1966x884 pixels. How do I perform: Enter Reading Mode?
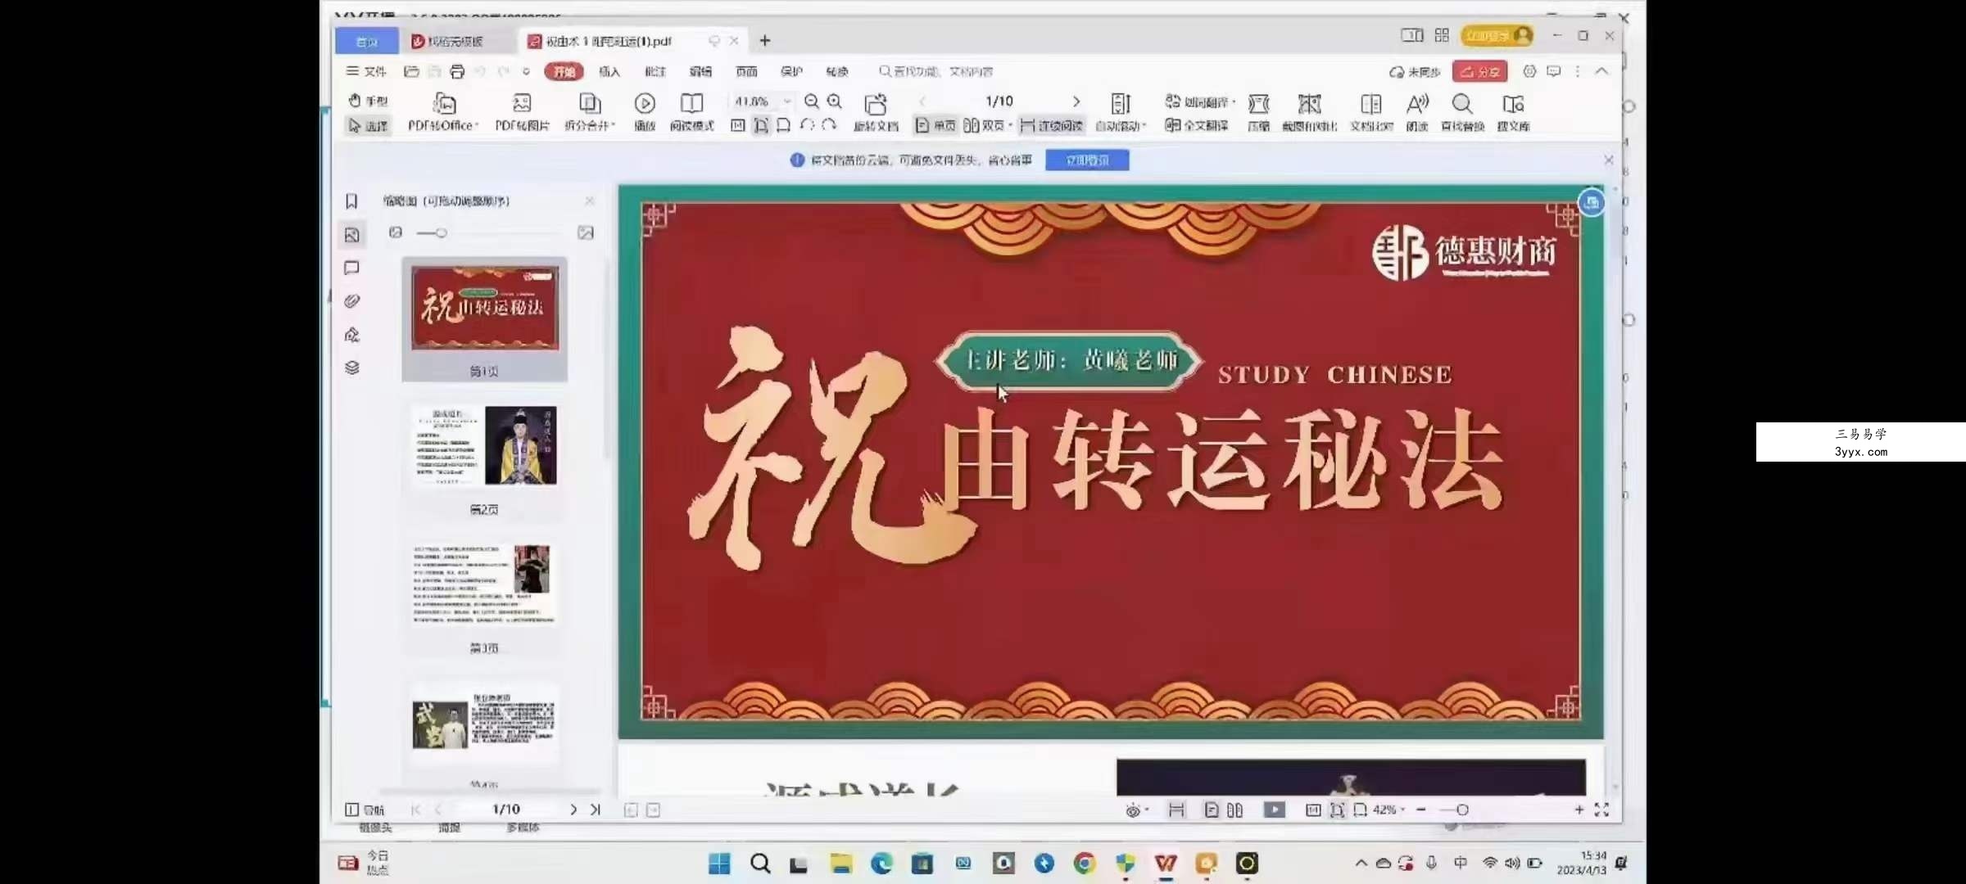(x=691, y=111)
